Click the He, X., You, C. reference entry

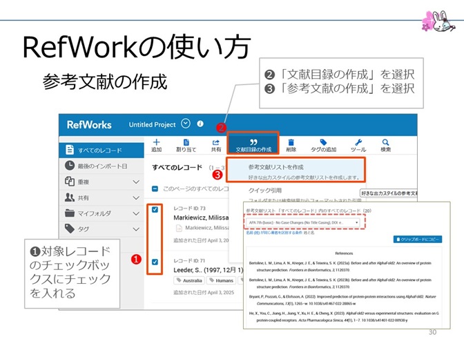344,317
